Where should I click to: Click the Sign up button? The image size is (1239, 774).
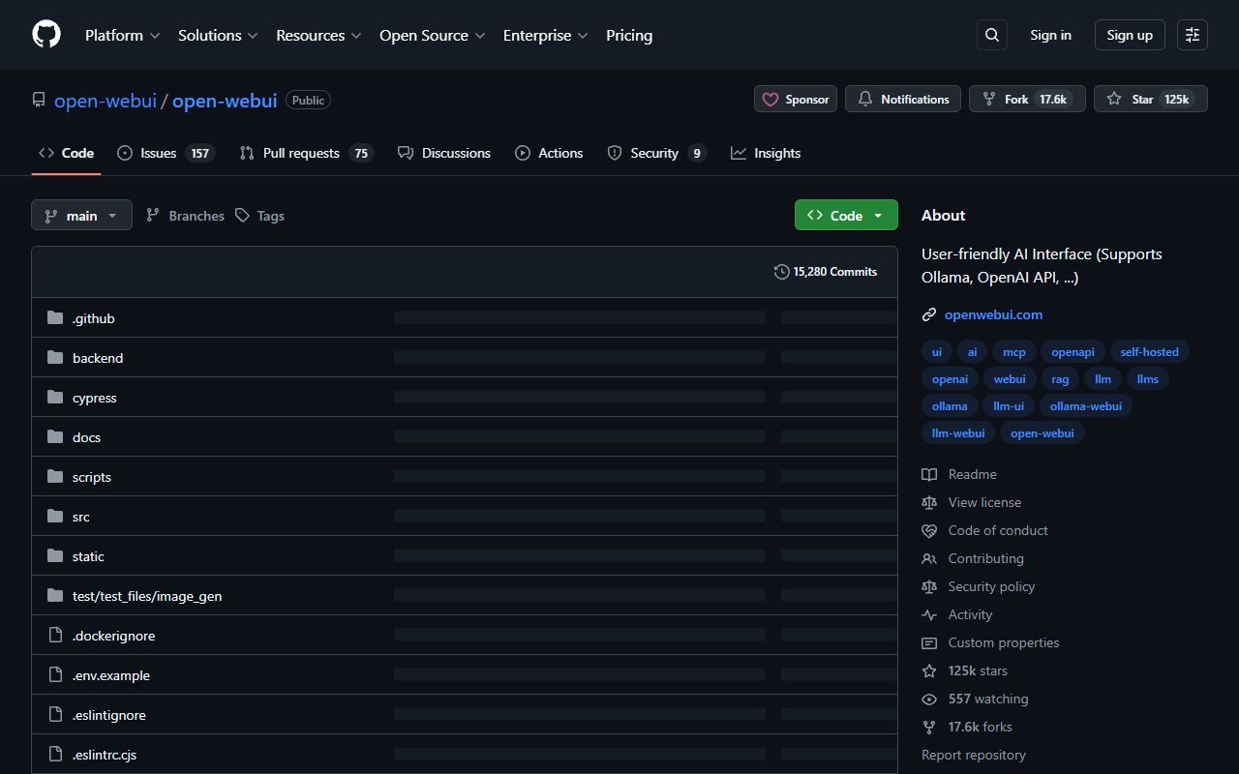[x=1129, y=35]
